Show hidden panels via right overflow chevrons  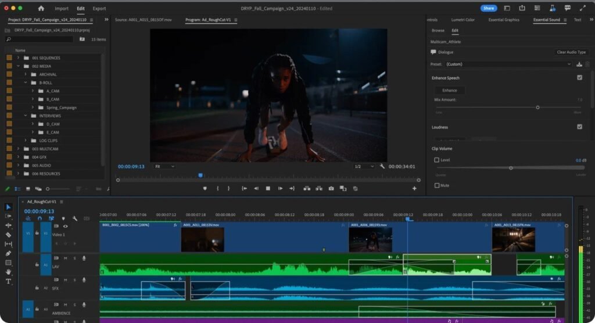[x=591, y=20]
